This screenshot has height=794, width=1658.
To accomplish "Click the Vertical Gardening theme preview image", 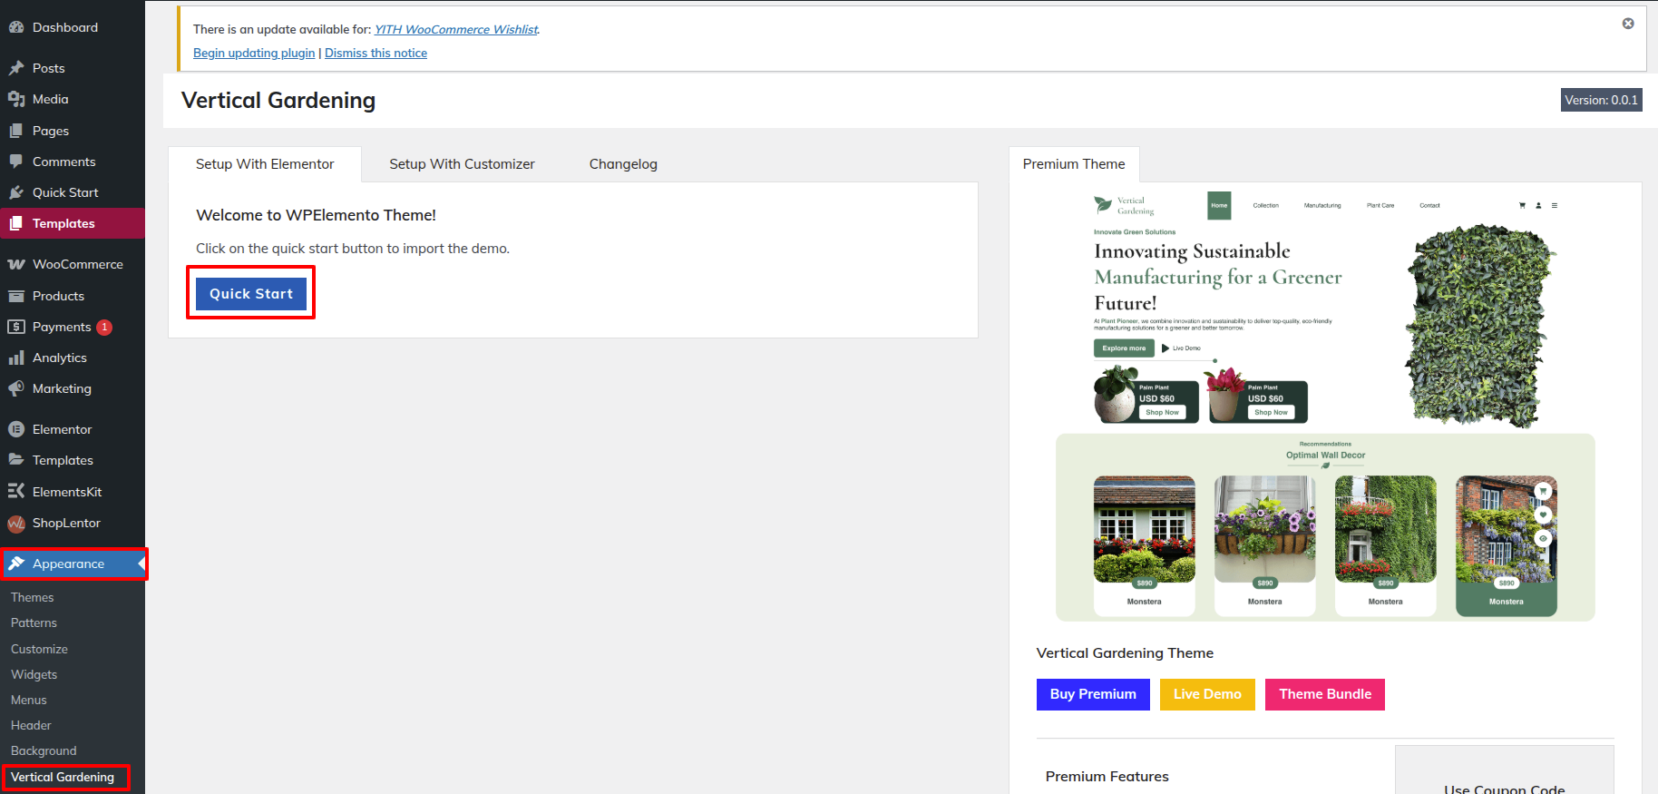I will pos(1325,406).
